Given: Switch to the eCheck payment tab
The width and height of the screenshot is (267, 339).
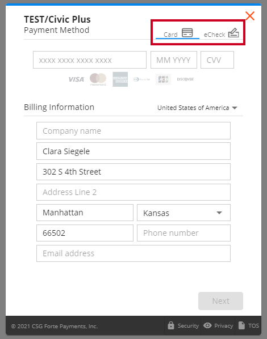Looking at the screenshot, I should (222, 33).
